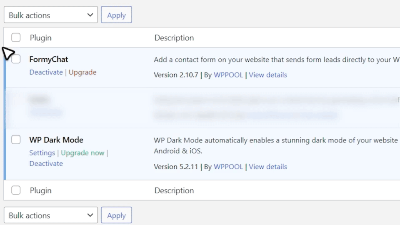The width and height of the screenshot is (400, 225).
Task: Click the Version 2.10.7 text
Action: [176, 75]
